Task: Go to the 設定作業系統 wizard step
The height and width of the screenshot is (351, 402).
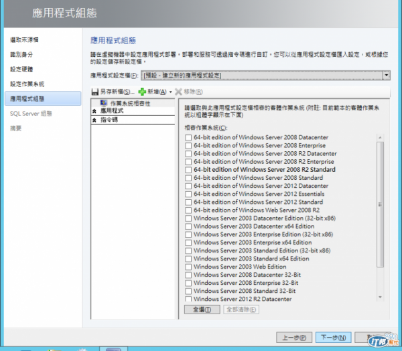Action: click(x=27, y=84)
